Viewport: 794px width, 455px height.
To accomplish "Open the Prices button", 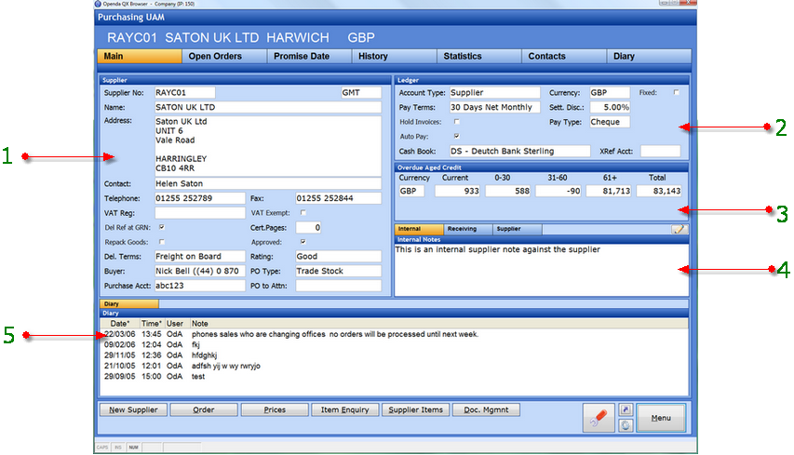I will point(275,410).
